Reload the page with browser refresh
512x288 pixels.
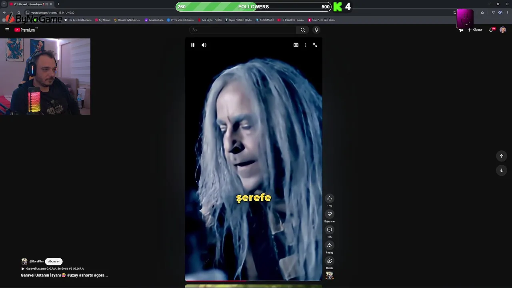pos(18,12)
